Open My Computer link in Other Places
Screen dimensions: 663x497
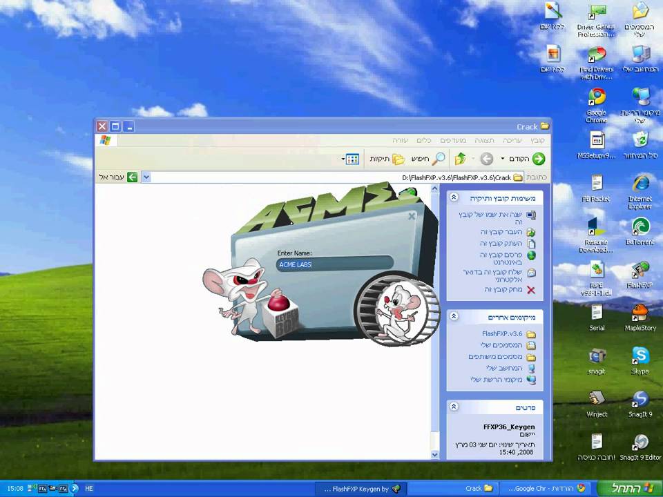(511, 369)
